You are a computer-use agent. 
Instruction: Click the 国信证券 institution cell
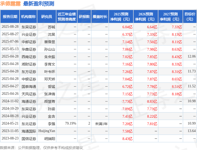click(x=29, y=139)
